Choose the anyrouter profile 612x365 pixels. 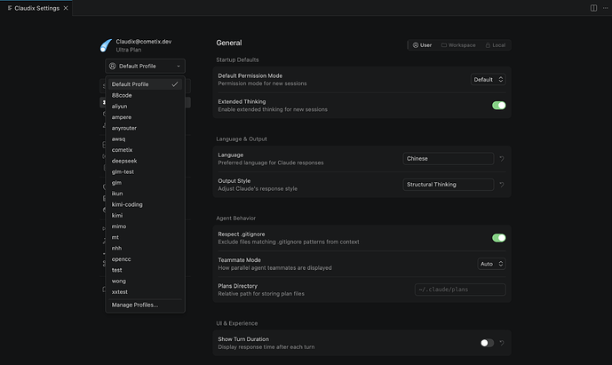pos(145,128)
